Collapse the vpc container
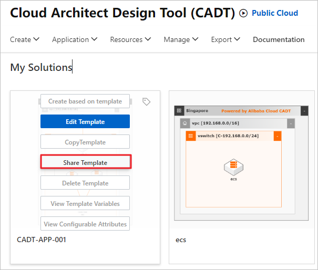318x270 pixels. coord(291,123)
